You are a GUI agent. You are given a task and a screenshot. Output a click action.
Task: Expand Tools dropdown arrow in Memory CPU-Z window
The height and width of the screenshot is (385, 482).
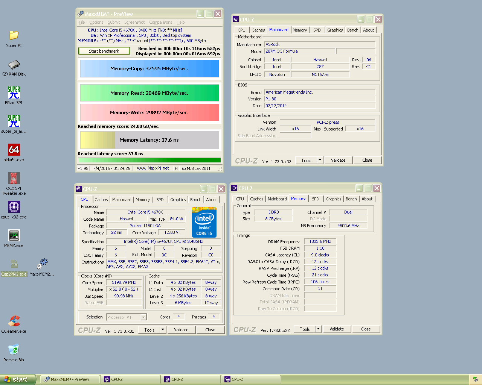pyautogui.click(x=319, y=329)
